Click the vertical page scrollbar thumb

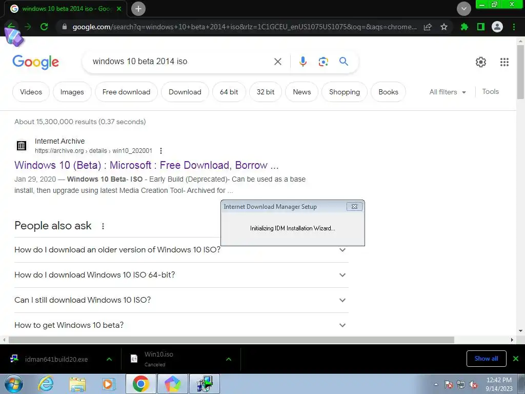[520, 72]
